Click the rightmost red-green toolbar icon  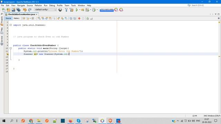[x=121, y=10]
